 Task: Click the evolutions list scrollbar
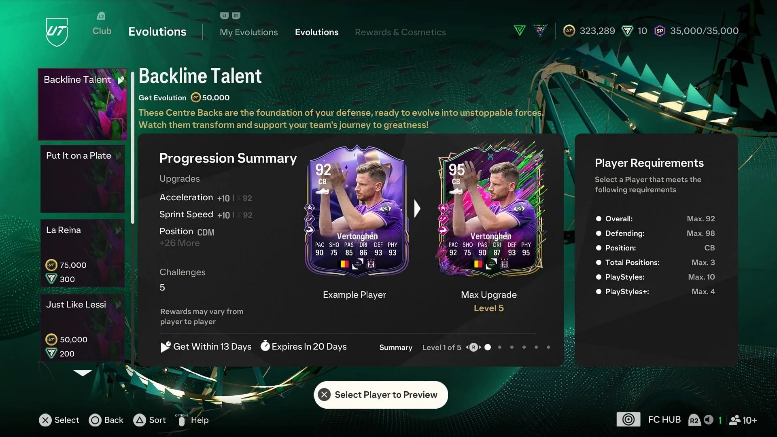[132, 148]
